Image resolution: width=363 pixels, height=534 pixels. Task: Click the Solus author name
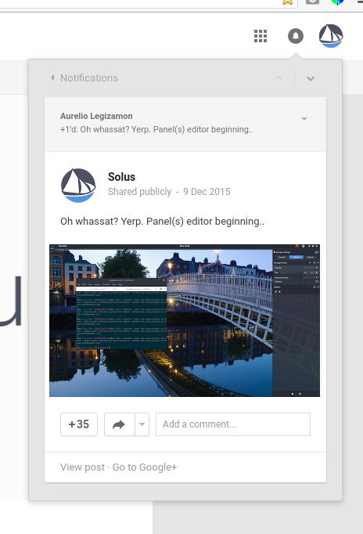point(121,177)
